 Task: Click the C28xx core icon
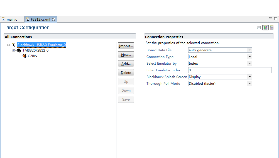25,56
